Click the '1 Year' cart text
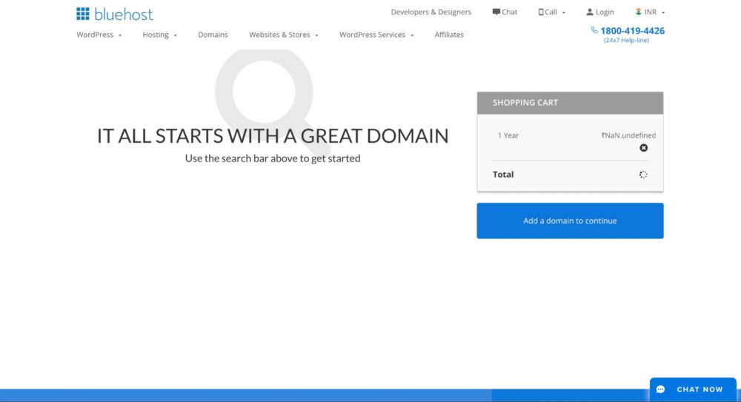The width and height of the screenshot is (741, 402). click(508, 135)
